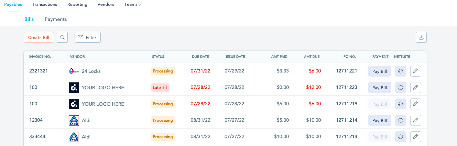Image resolution: width=457 pixels, height=146 pixels.
Task: Switch to the Payments tab
Action: click(x=56, y=19)
